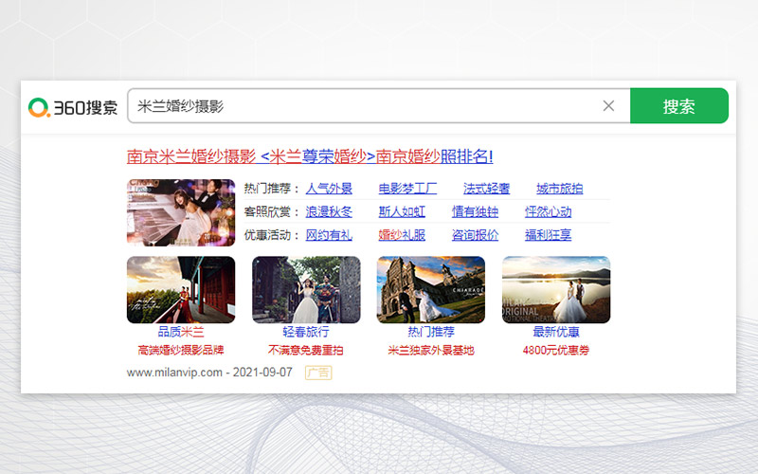Open the 热门推荐 caption link under castle photo

point(431,332)
